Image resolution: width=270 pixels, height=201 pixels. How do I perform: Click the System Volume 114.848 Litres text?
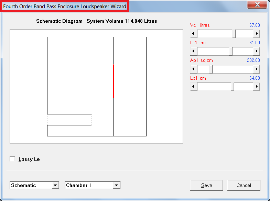point(122,21)
